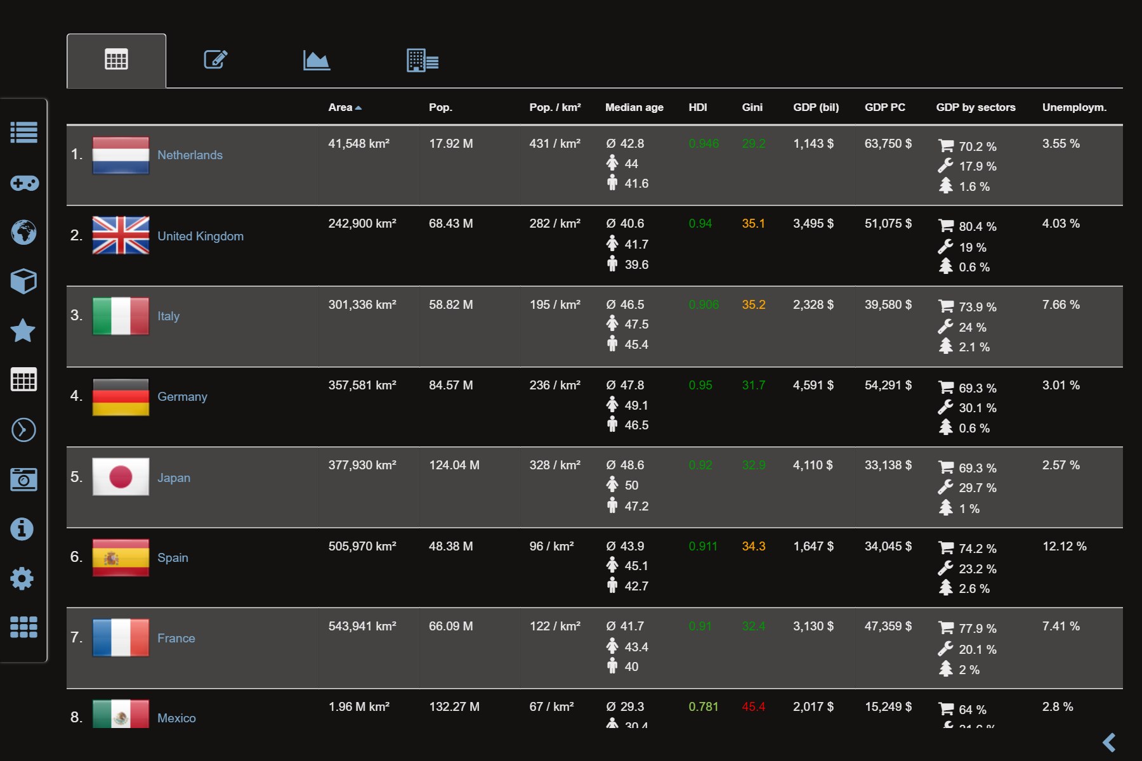
Task: Open the gamepad quiz icon in sidebar
Action: point(23,183)
